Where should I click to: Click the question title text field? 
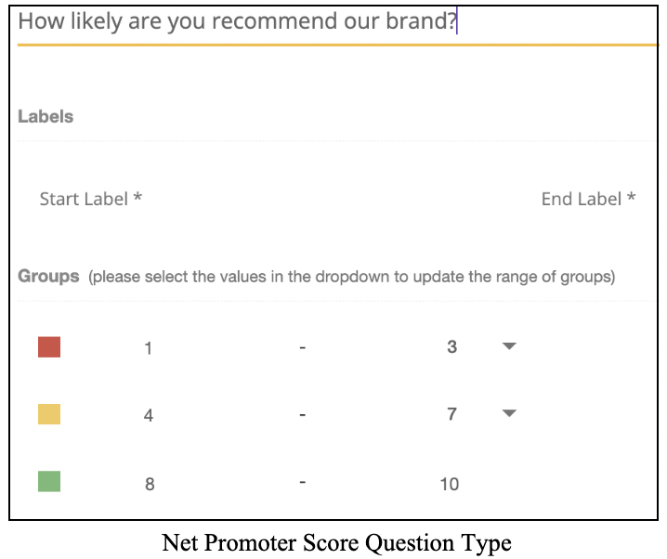238,21
